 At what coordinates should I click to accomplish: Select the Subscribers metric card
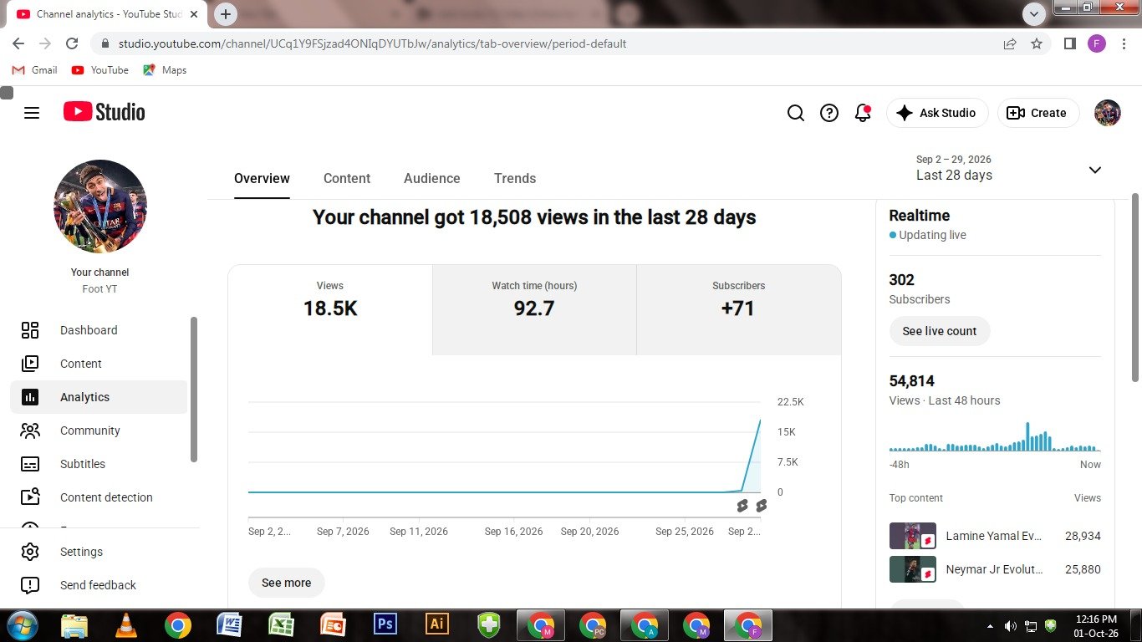coord(739,310)
